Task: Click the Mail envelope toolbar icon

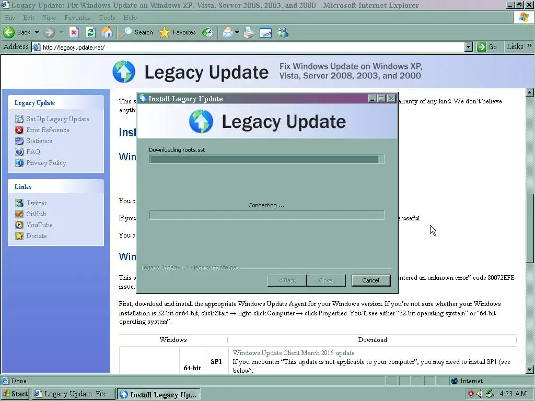Action: click(x=228, y=32)
